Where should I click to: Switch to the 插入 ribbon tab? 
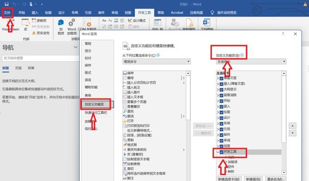tap(35, 13)
